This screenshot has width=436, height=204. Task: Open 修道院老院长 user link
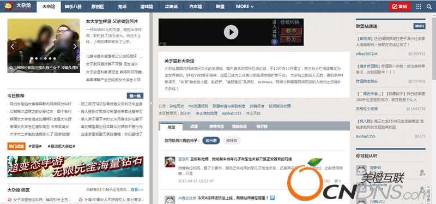367,81
